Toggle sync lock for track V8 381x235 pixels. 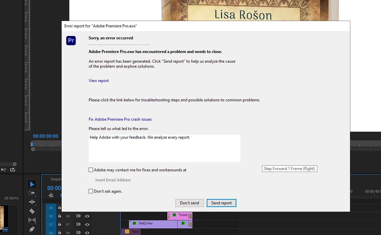pos(78,216)
